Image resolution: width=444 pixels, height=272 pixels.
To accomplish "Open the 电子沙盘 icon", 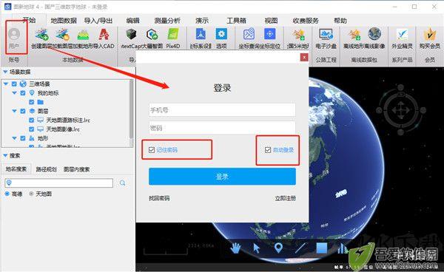I will 326,35.
